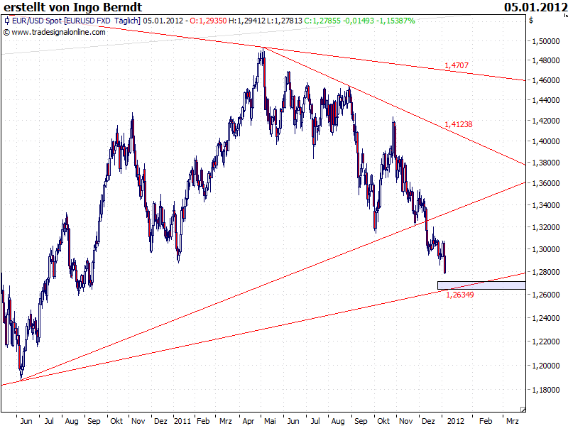Click the 1,50000 price axis label
The width and height of the screenshot is (568, 426).
tap(545, 41)
